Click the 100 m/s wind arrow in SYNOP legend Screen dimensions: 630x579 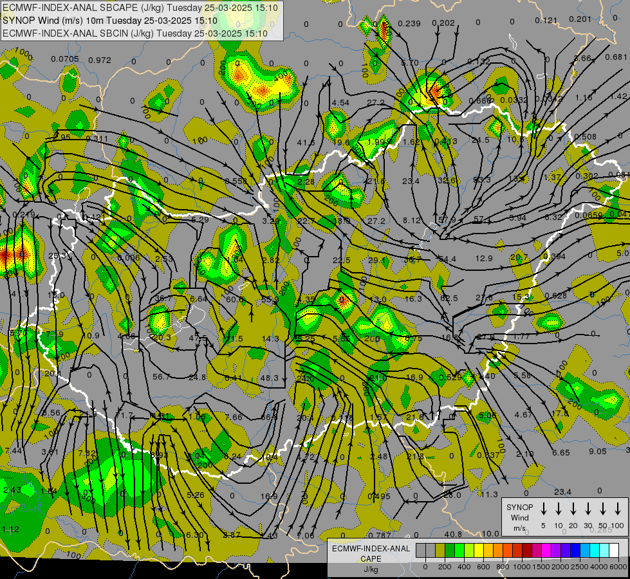[x=618, y=509]
